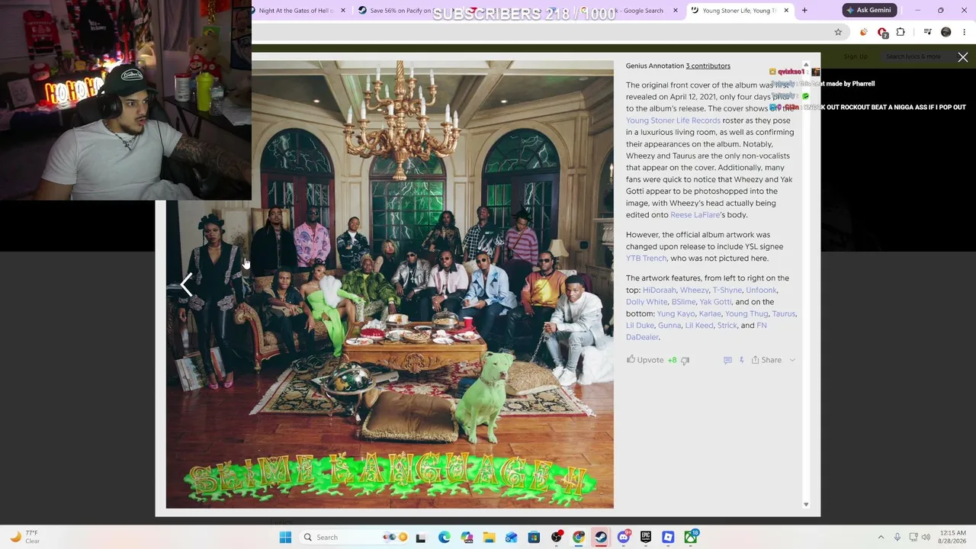976x549 pixels.
Task: Click the lightning bolt icon beside Share
Action: pos(741,360)
